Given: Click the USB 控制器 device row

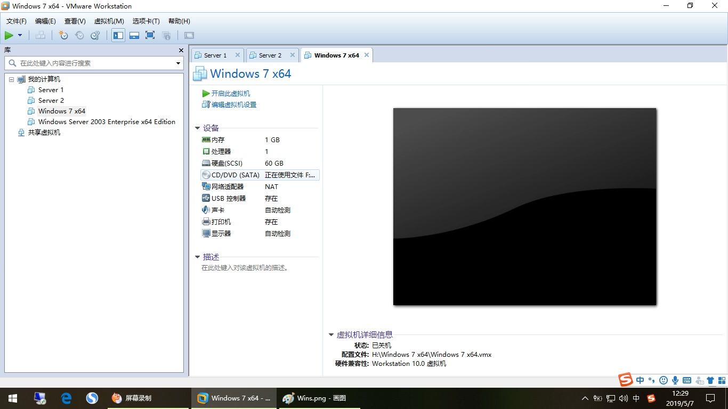Looking at the screenshot, I should click(x=260, y=199).
